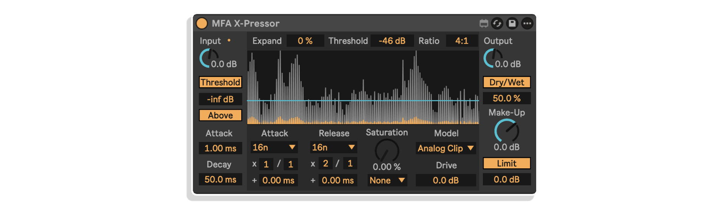Open the Release 16n dropdown
The image size is (726, 208).
pos(334,147)
